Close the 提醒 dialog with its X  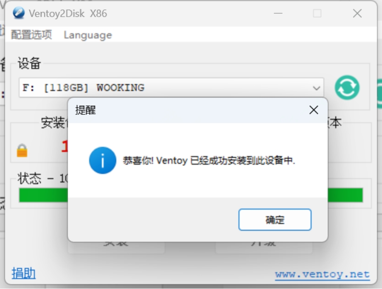314,110
